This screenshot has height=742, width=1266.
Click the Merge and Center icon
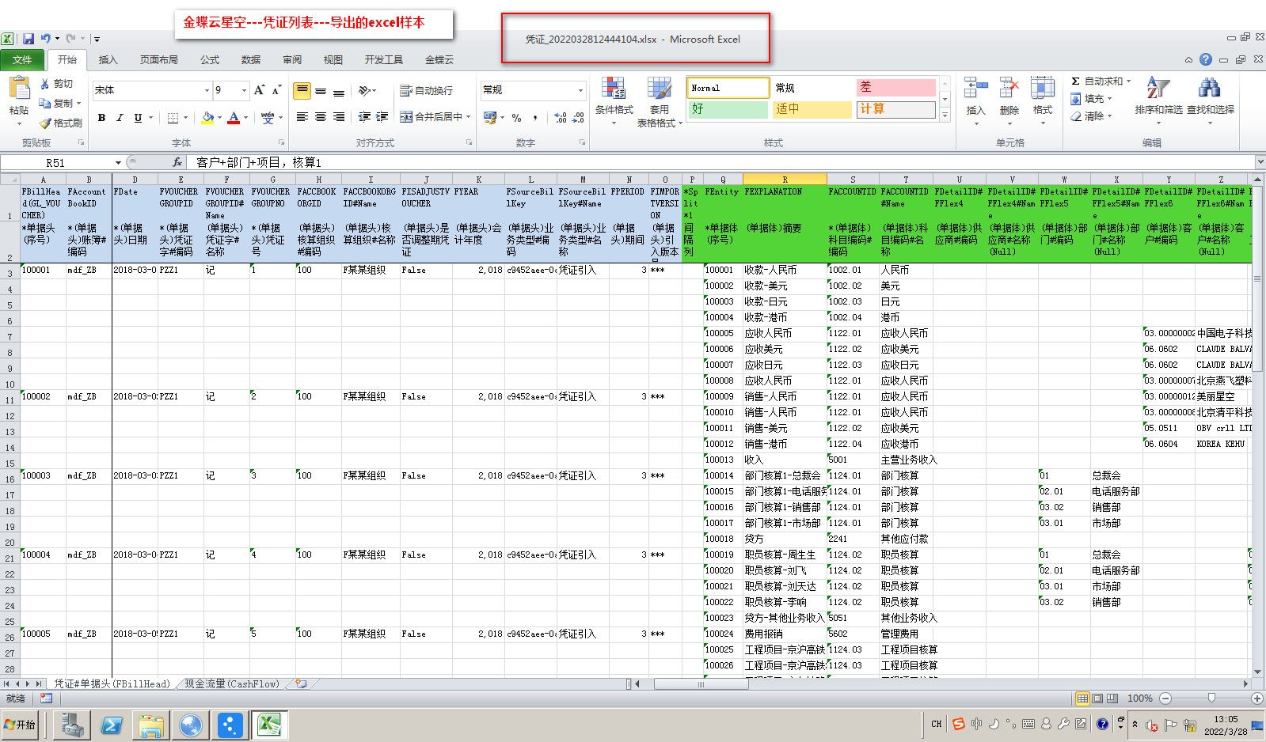(406, 117)
